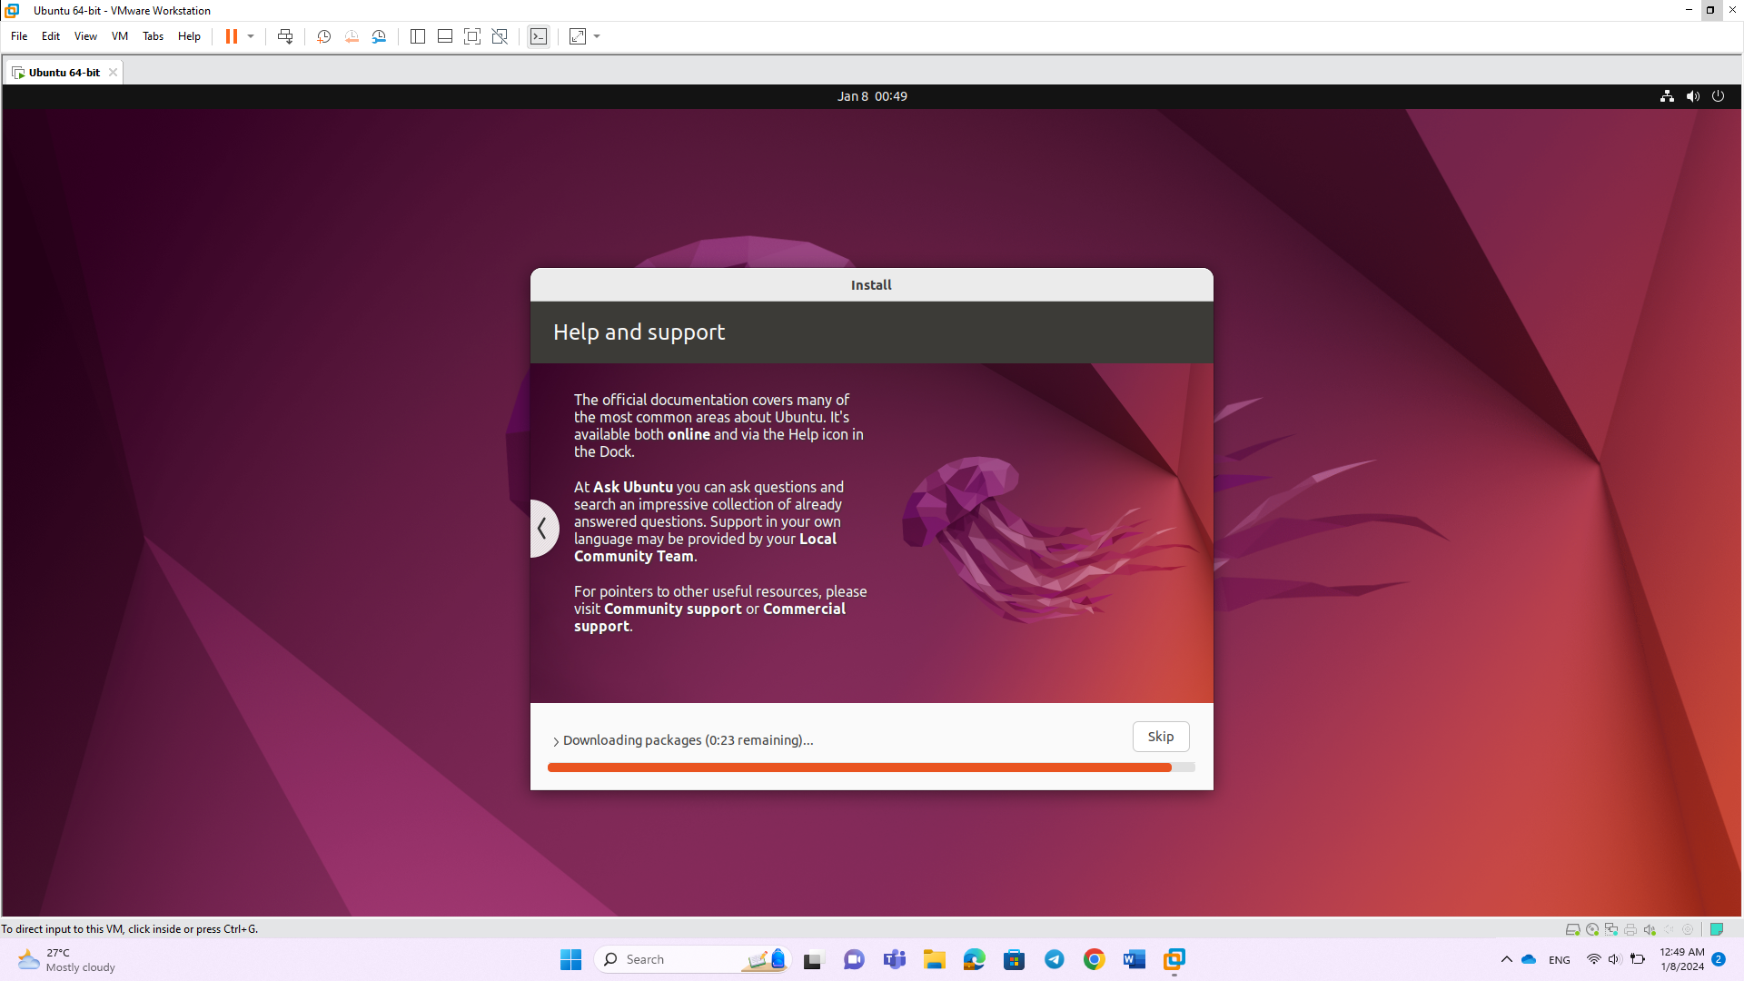This screenshot has height=981, width=1744.
Task: Select the Ubuntu 64-bit tab
Action: click(64, 73)
